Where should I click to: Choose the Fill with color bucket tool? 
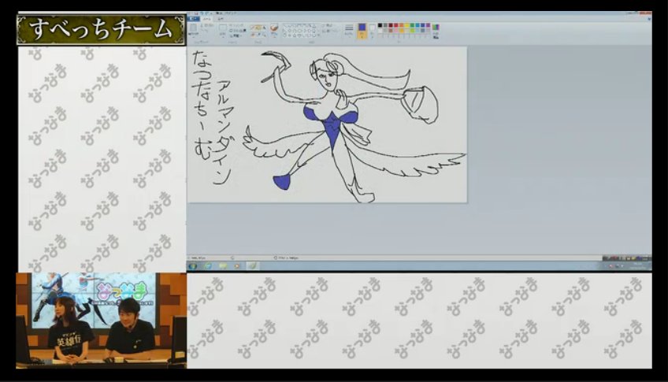coord(258,26)
